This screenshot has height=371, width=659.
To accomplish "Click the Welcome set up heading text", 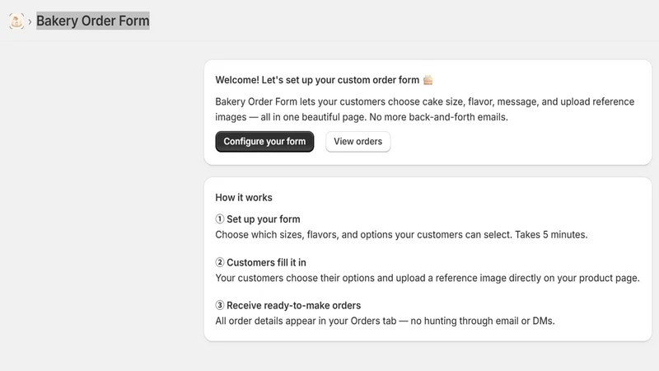I will tap(317, 80).
